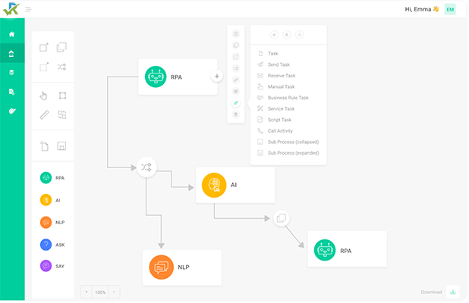Pick the yellow AI icon in palette
Viewport: 469px width, 303px height.
click(x=46, y=200)
